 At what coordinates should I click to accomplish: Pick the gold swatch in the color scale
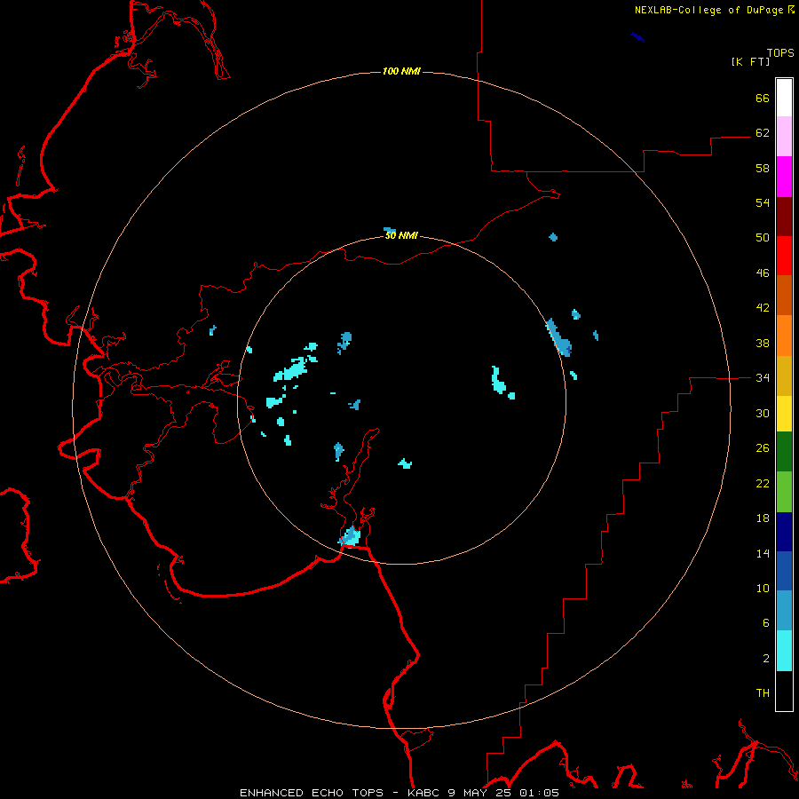(x=784, y=376)
